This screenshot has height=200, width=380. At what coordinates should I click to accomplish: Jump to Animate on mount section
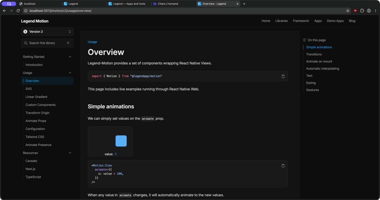click(x=319, y=61)
